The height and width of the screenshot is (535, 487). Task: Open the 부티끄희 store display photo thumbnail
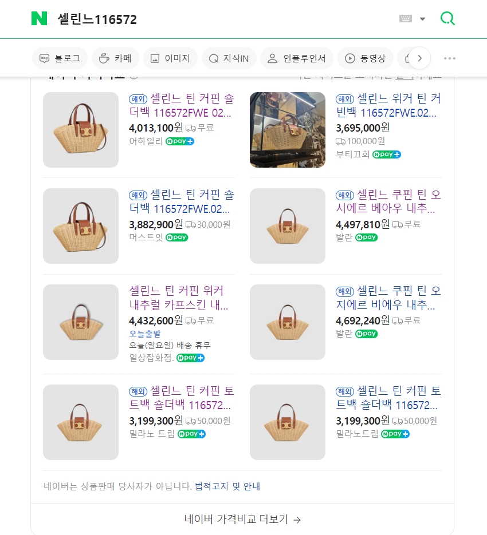coord(288,130)
